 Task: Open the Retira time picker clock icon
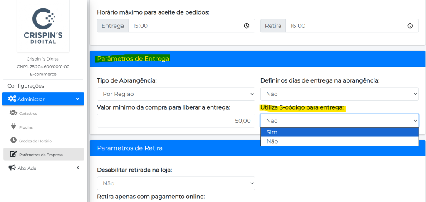(x=410, y=26)
